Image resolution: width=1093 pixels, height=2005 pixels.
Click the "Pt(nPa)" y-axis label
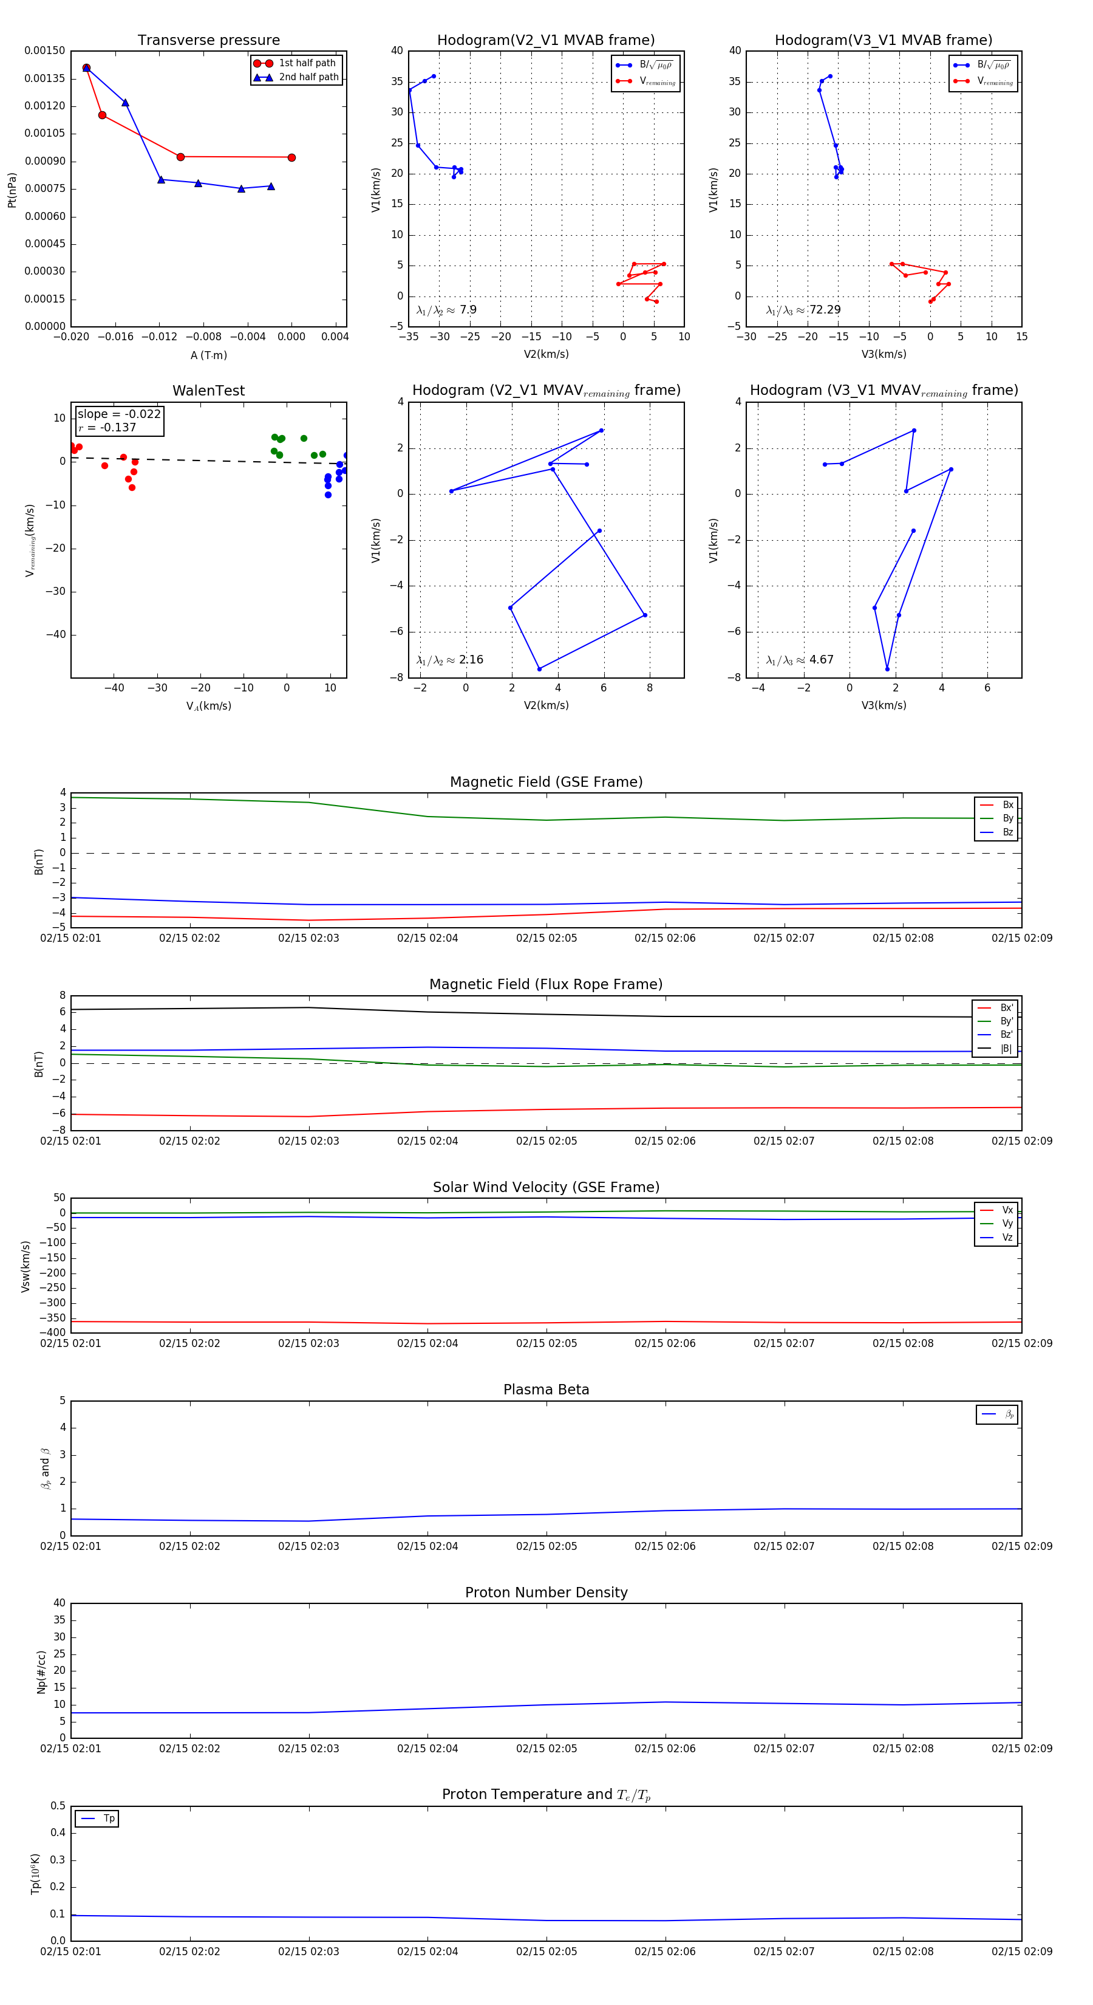pyautogui.click(x=12, y=190)
